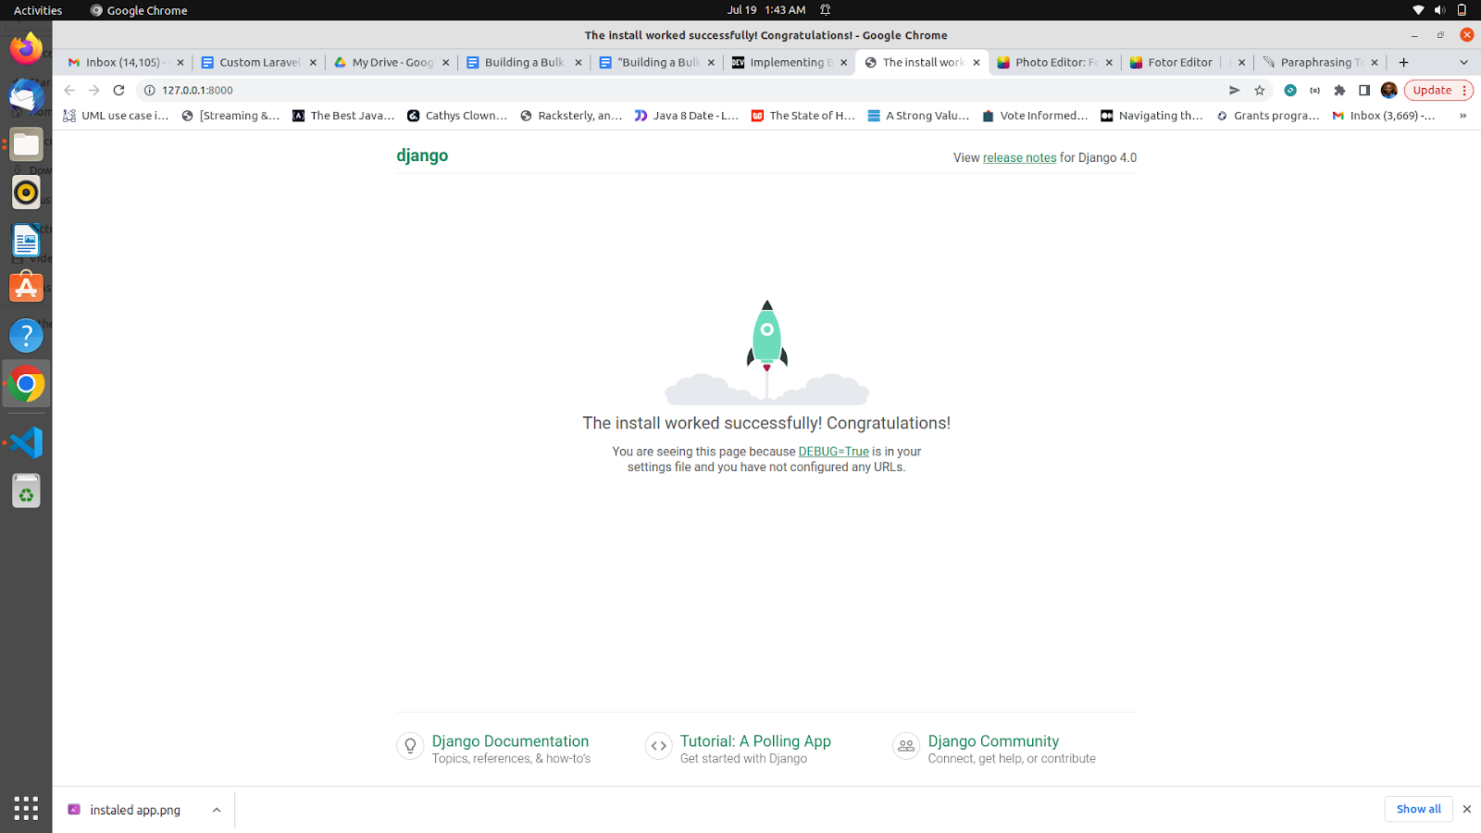
Task: Open Google Chrome app menu in top bar
Action: click(139, 10)
